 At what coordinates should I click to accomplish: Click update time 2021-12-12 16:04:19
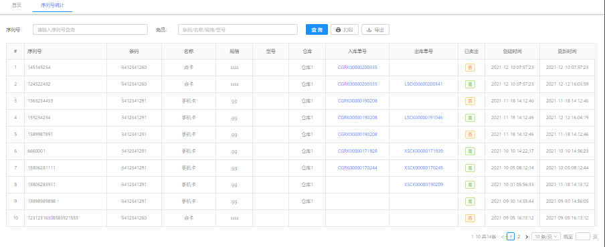click(568, 117)
